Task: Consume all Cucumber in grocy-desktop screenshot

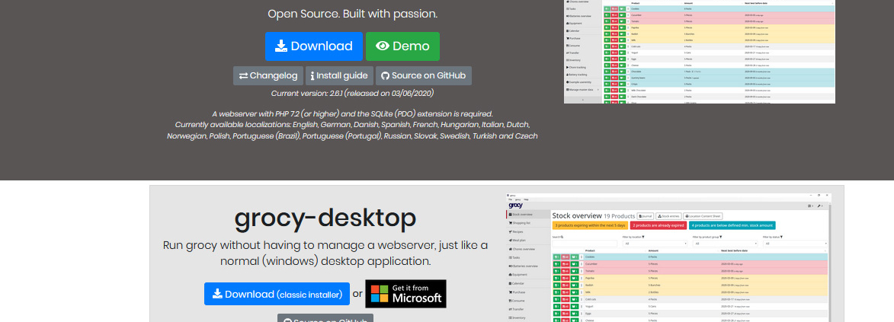Action: pos(566,264)
